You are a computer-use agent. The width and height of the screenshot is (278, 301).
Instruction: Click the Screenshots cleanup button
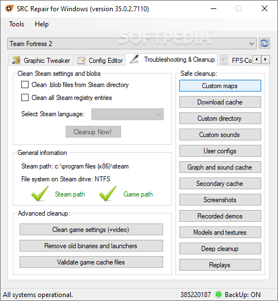(x=220, y=200)
